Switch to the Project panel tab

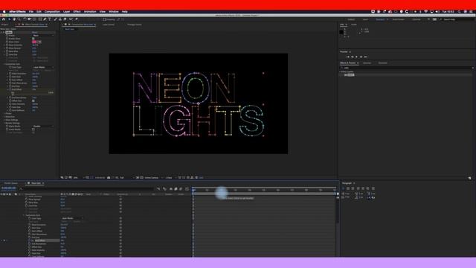coord(5,25)
